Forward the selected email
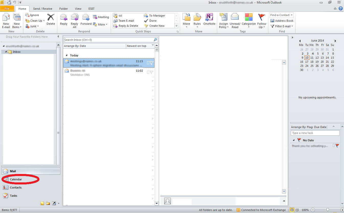This screenshot has width=344, height=213. point(86,20)
